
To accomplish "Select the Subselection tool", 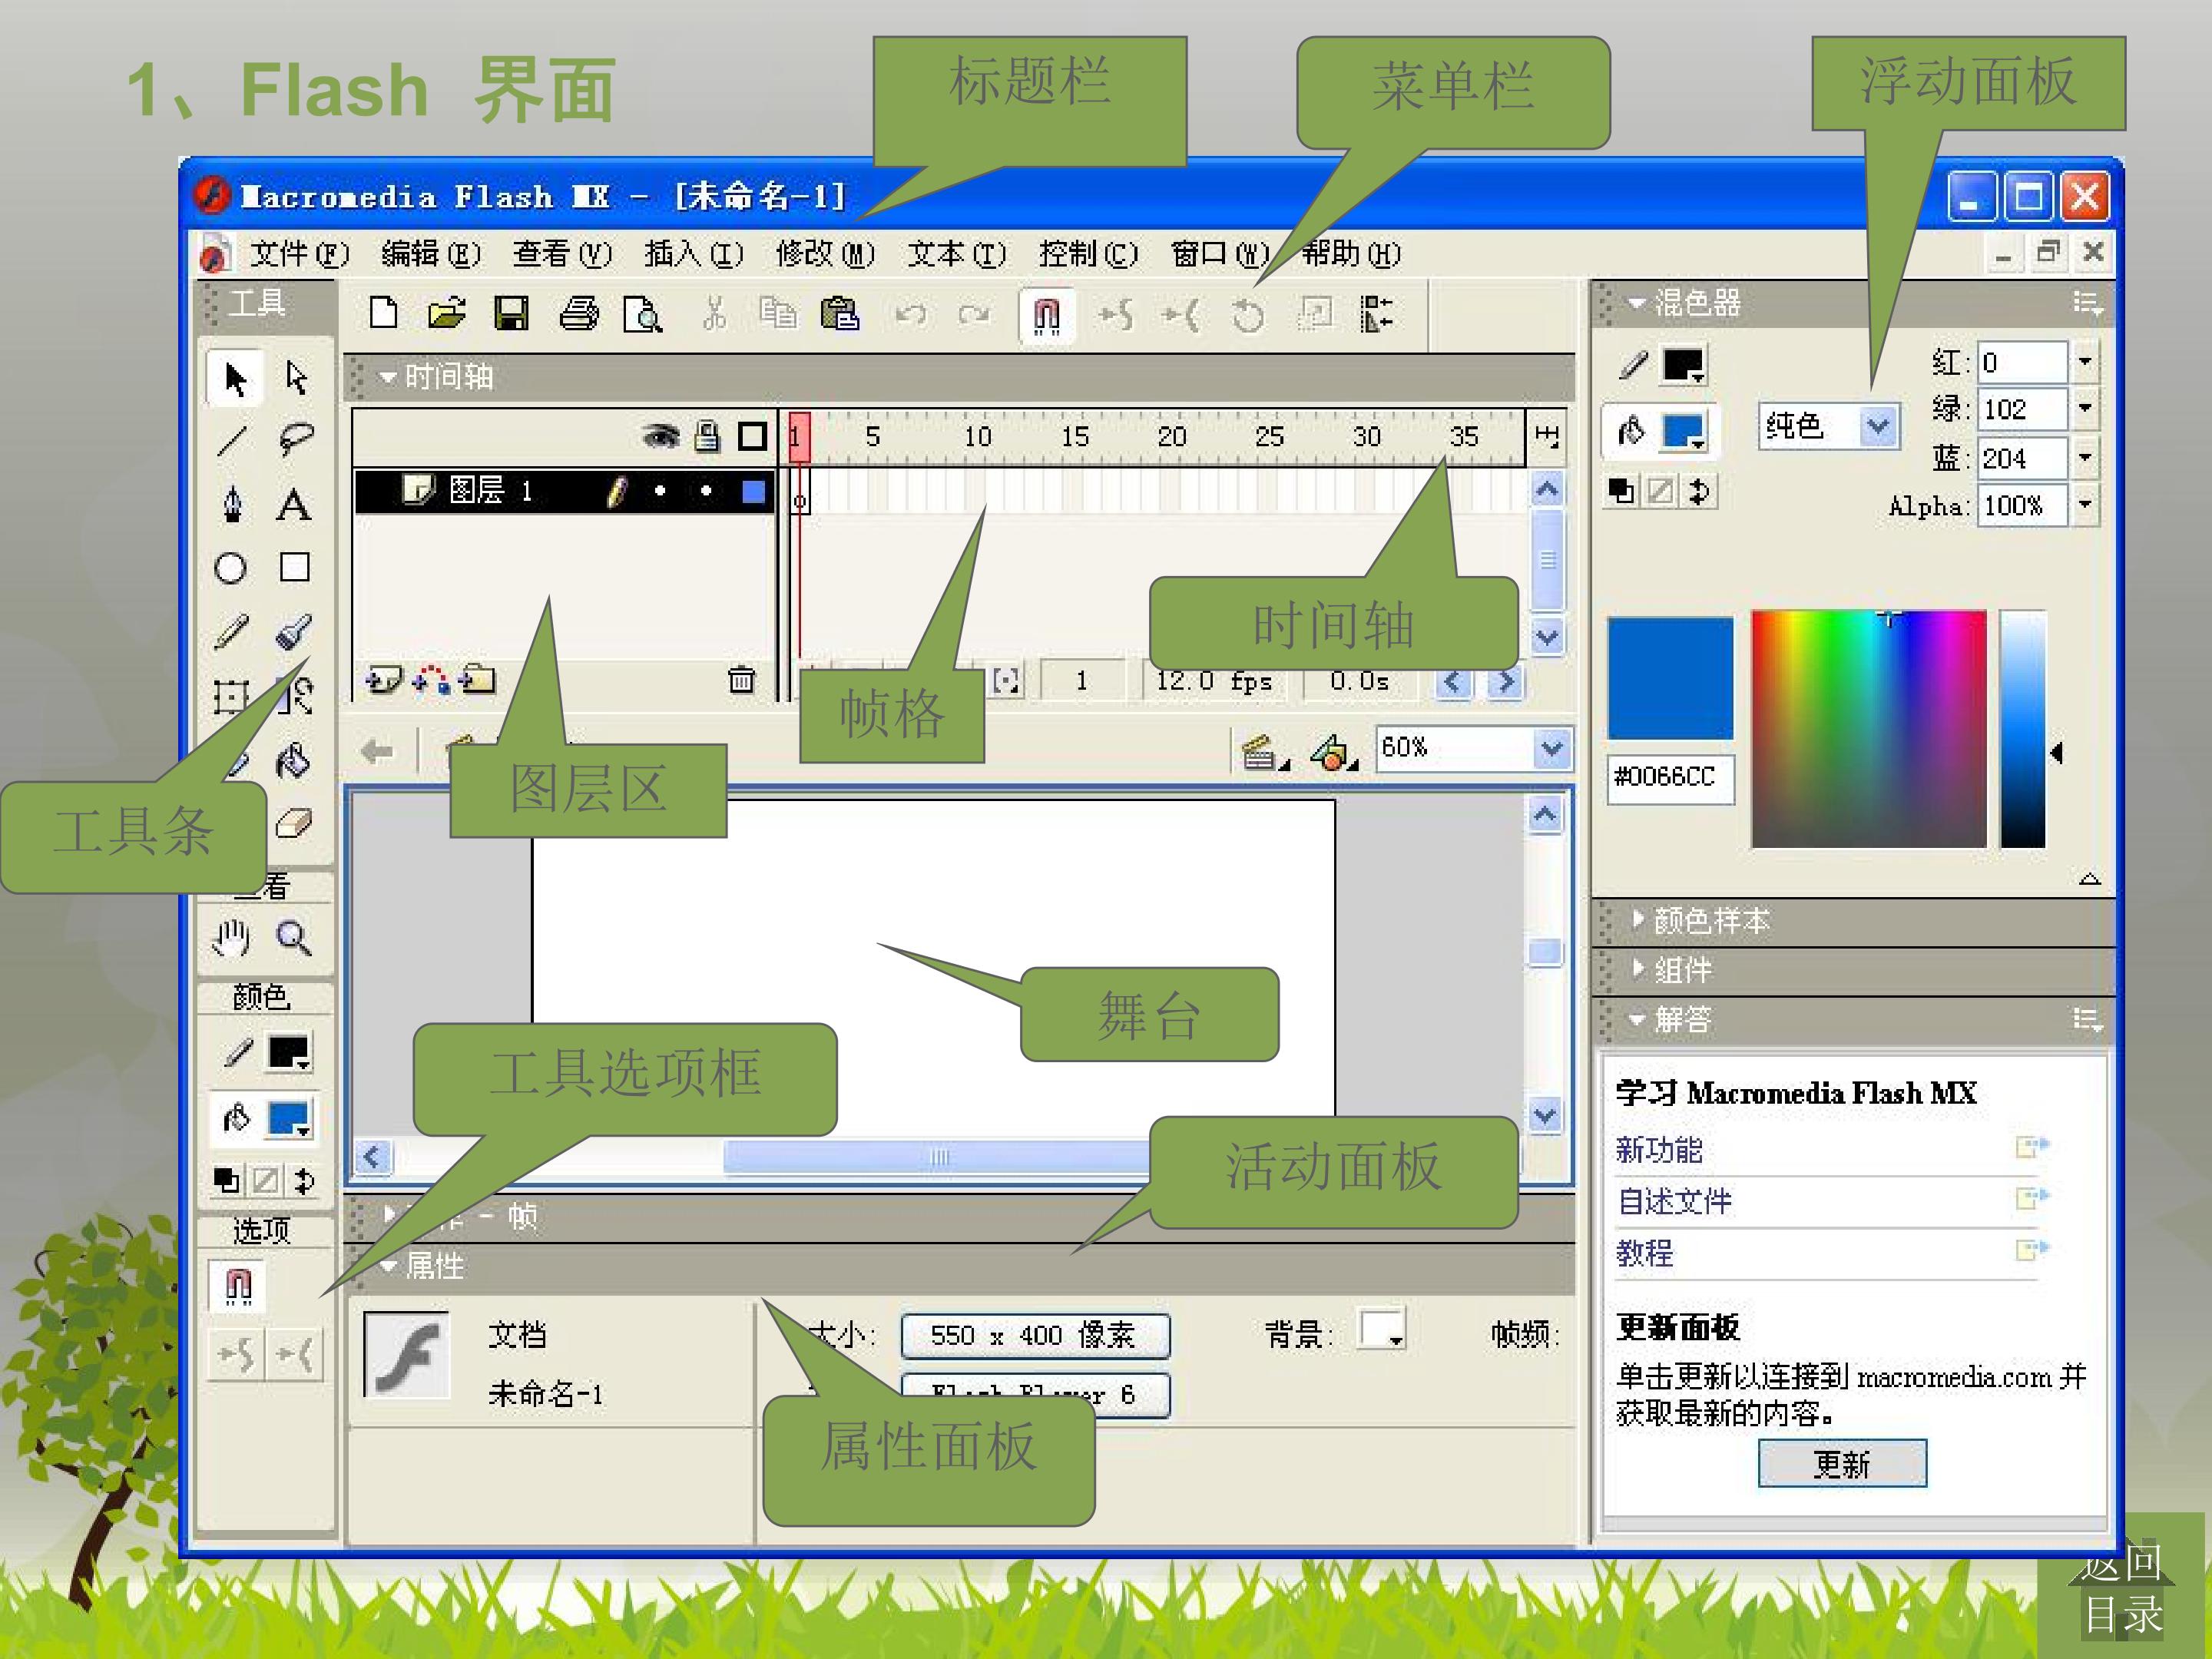I will pyautogui.click(x=296, y=379).
